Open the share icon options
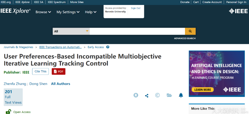 (147, 95)
